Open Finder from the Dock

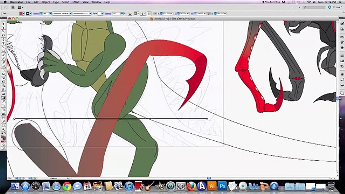[15, 186]
